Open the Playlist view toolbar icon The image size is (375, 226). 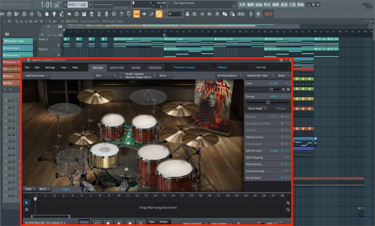point(9,14)
